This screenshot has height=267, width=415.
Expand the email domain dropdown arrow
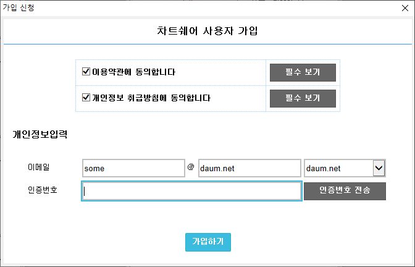pyautogui.click(x=379, y=168)
